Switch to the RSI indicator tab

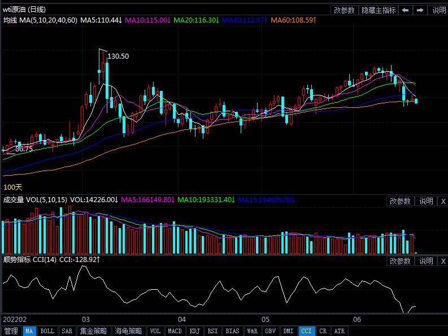coord(212,331)
